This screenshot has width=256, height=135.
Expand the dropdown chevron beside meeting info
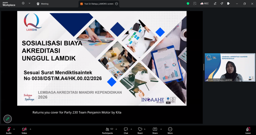(x=29, y=3)
